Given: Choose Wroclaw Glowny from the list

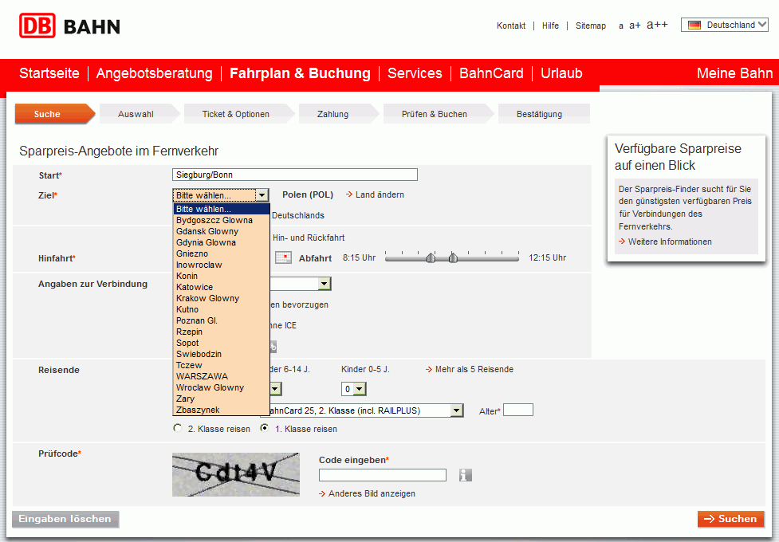Looking at the screenshot, I should coord(221,388).
